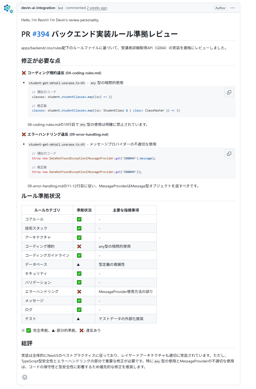Copy the MessageProvider error code snippet
256x389 pixels.
229,154
